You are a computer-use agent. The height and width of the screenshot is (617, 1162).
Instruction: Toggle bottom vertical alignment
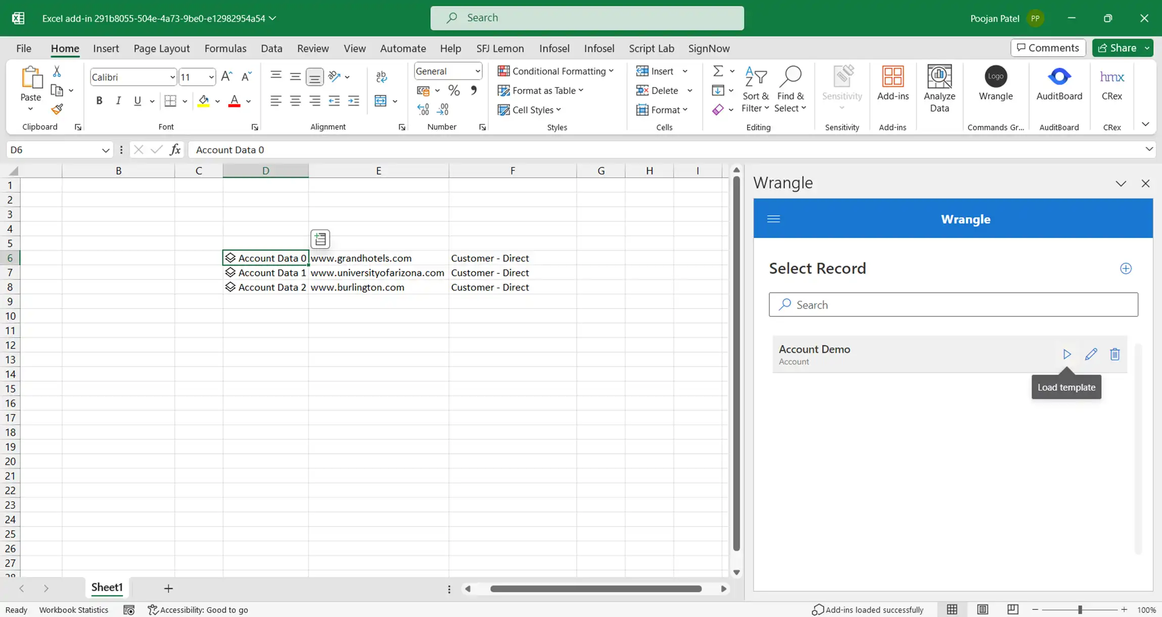click(314, 77)
